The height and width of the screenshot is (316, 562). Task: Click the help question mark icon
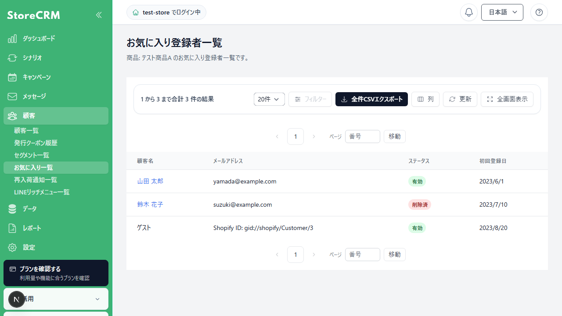click(539, 12)
